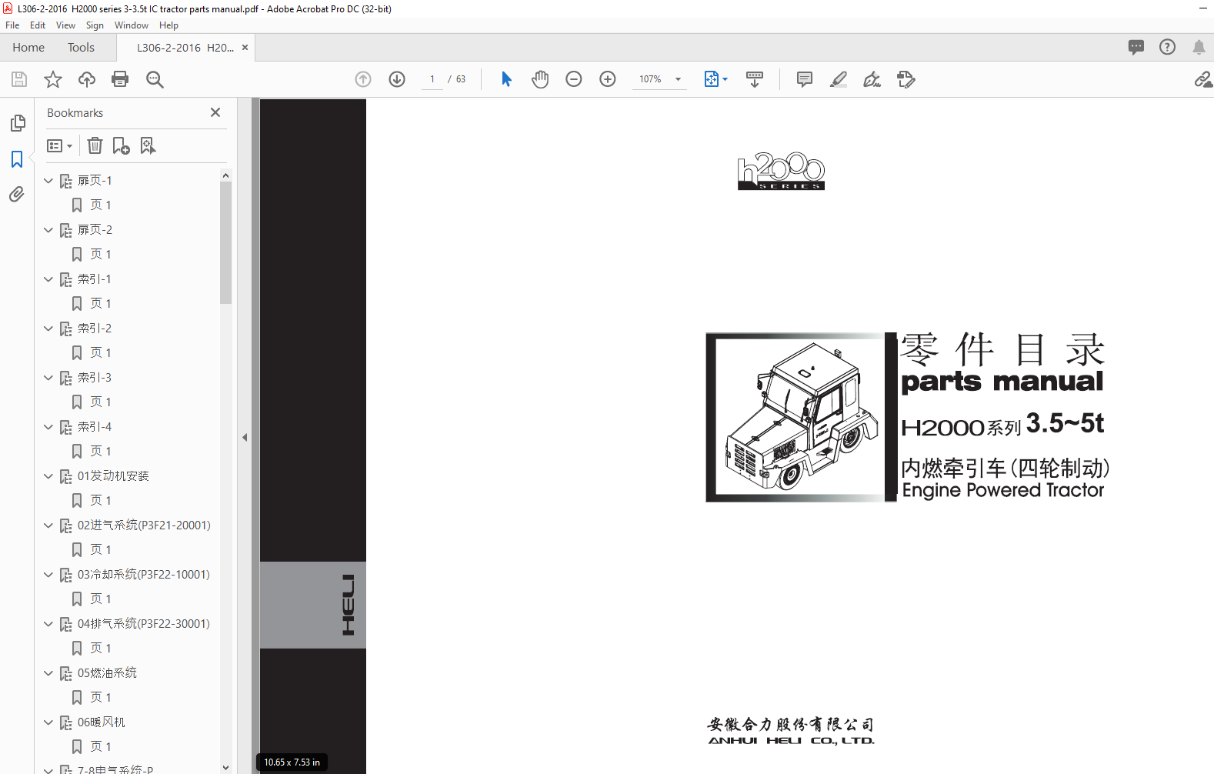Choose the Selection arrow tool
This screenshot has height=774, width=1214.
pos(506,79)
